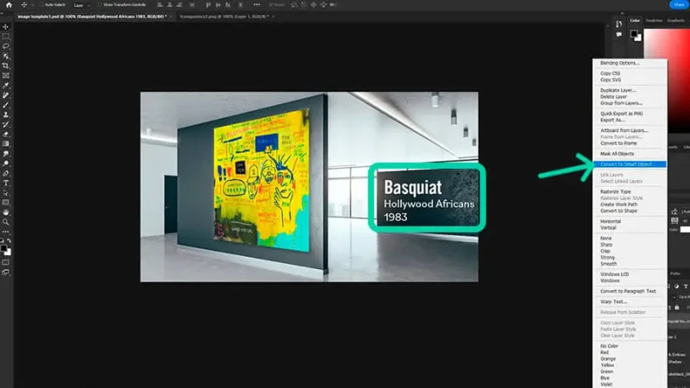Change screen mode icon at toolbar bottom

click(6, 272)
